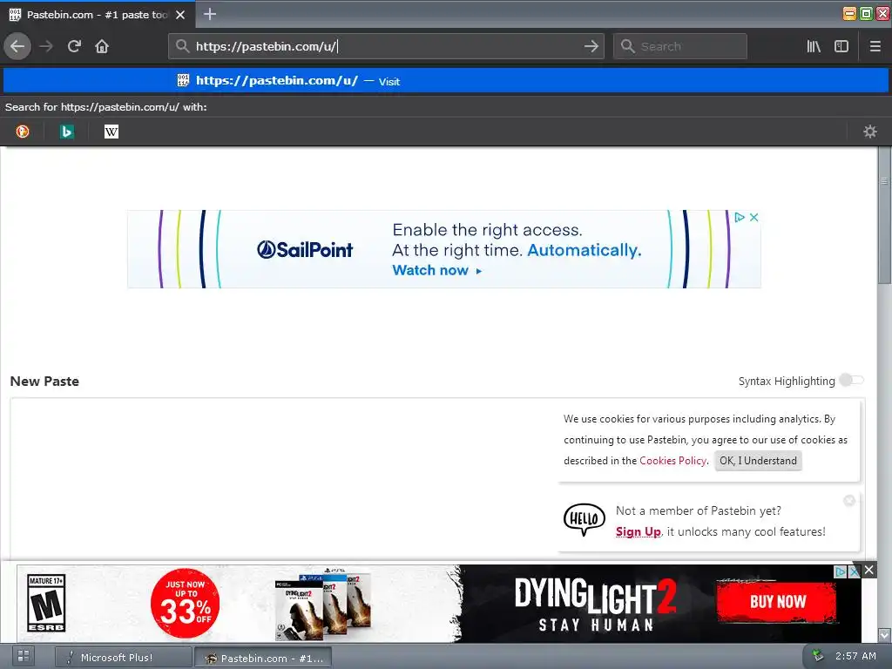Click the New Paste heading
Image resolution: width=892 pixels, height=669 pixels.
44,382
